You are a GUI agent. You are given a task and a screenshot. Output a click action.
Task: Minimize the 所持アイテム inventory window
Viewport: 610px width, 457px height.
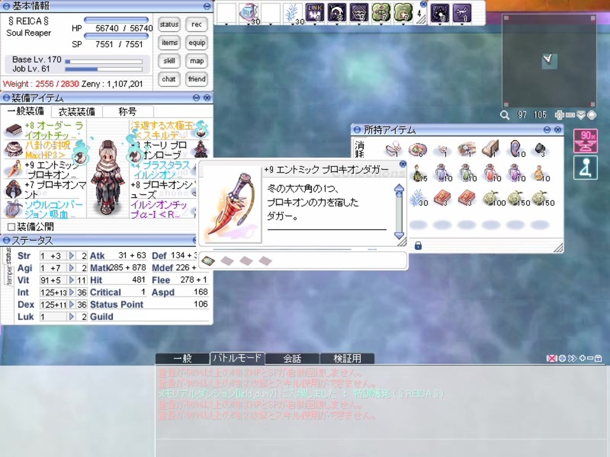(547, 129)
